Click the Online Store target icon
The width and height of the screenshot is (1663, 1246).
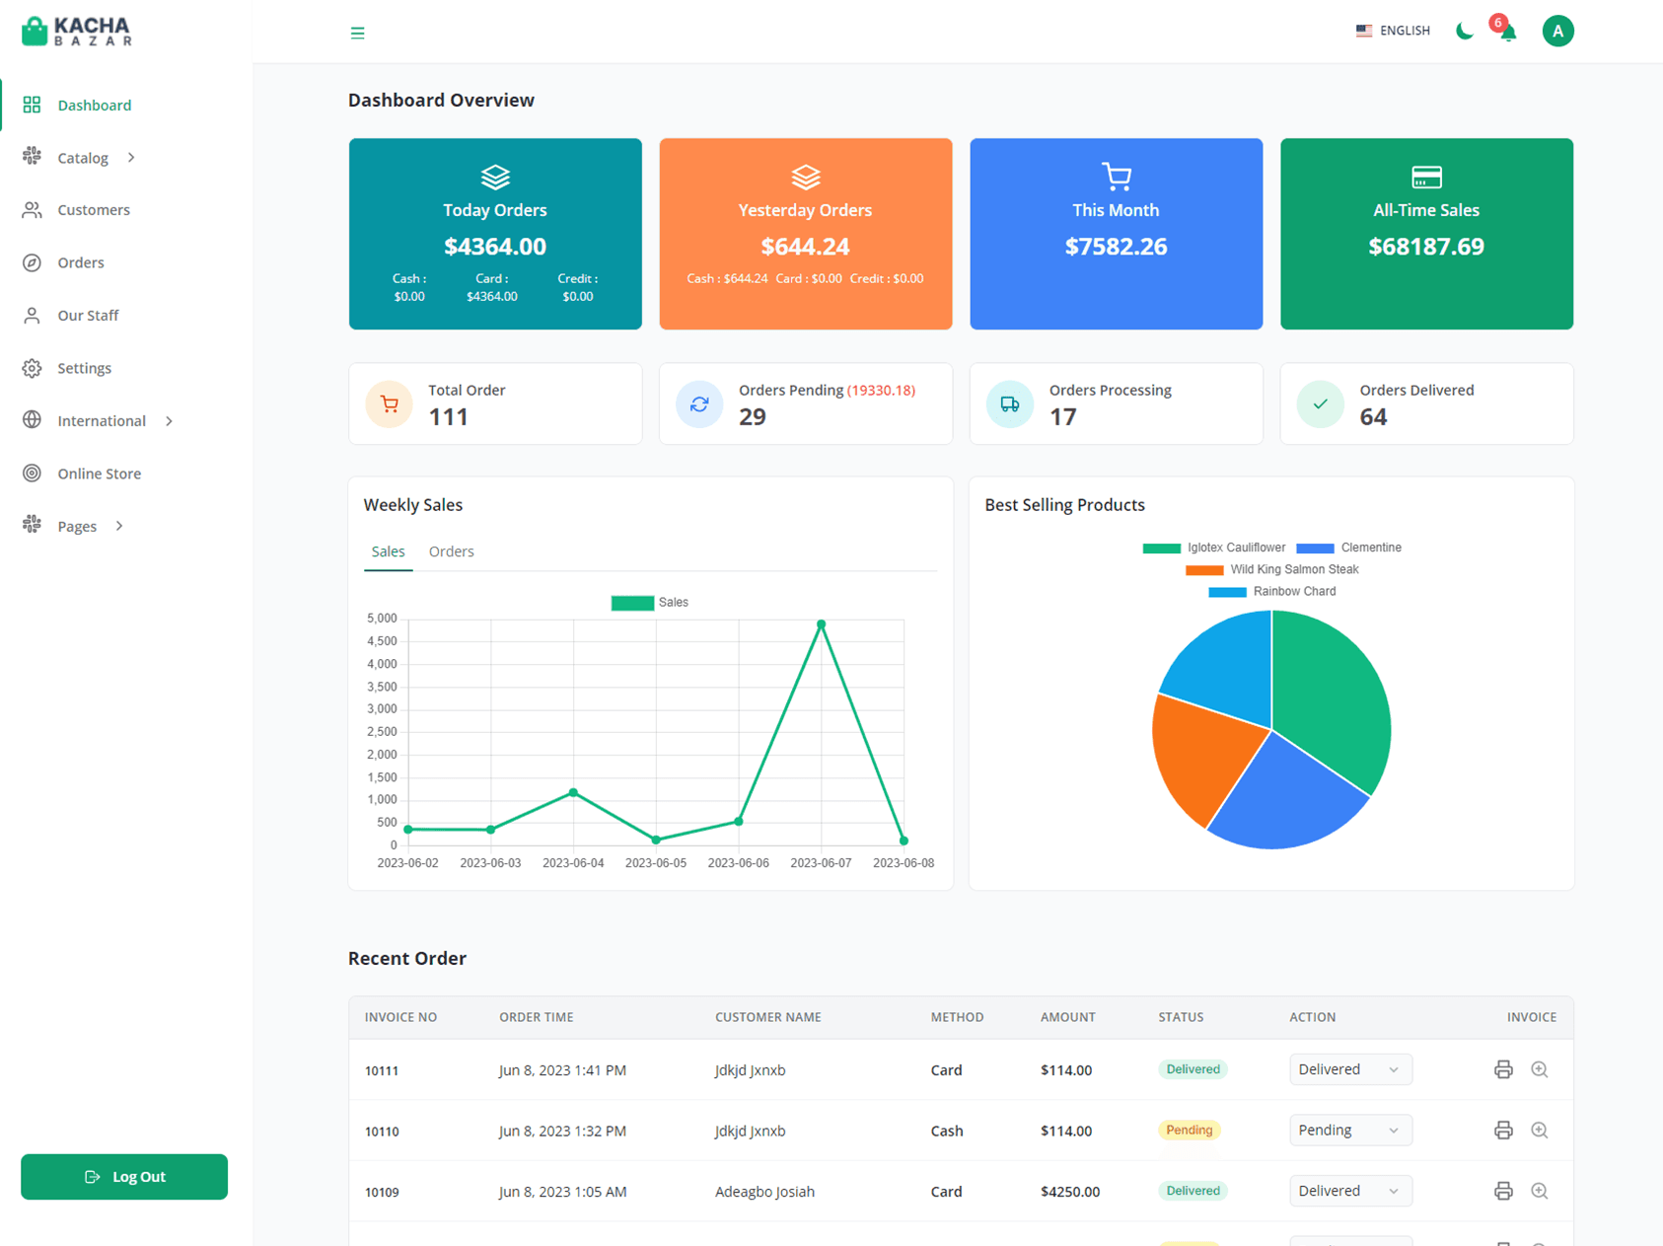pyautogui.click(x=33, y=474)
